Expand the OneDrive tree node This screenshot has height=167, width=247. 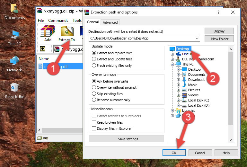pyautogui.click(x=172, y=54)
